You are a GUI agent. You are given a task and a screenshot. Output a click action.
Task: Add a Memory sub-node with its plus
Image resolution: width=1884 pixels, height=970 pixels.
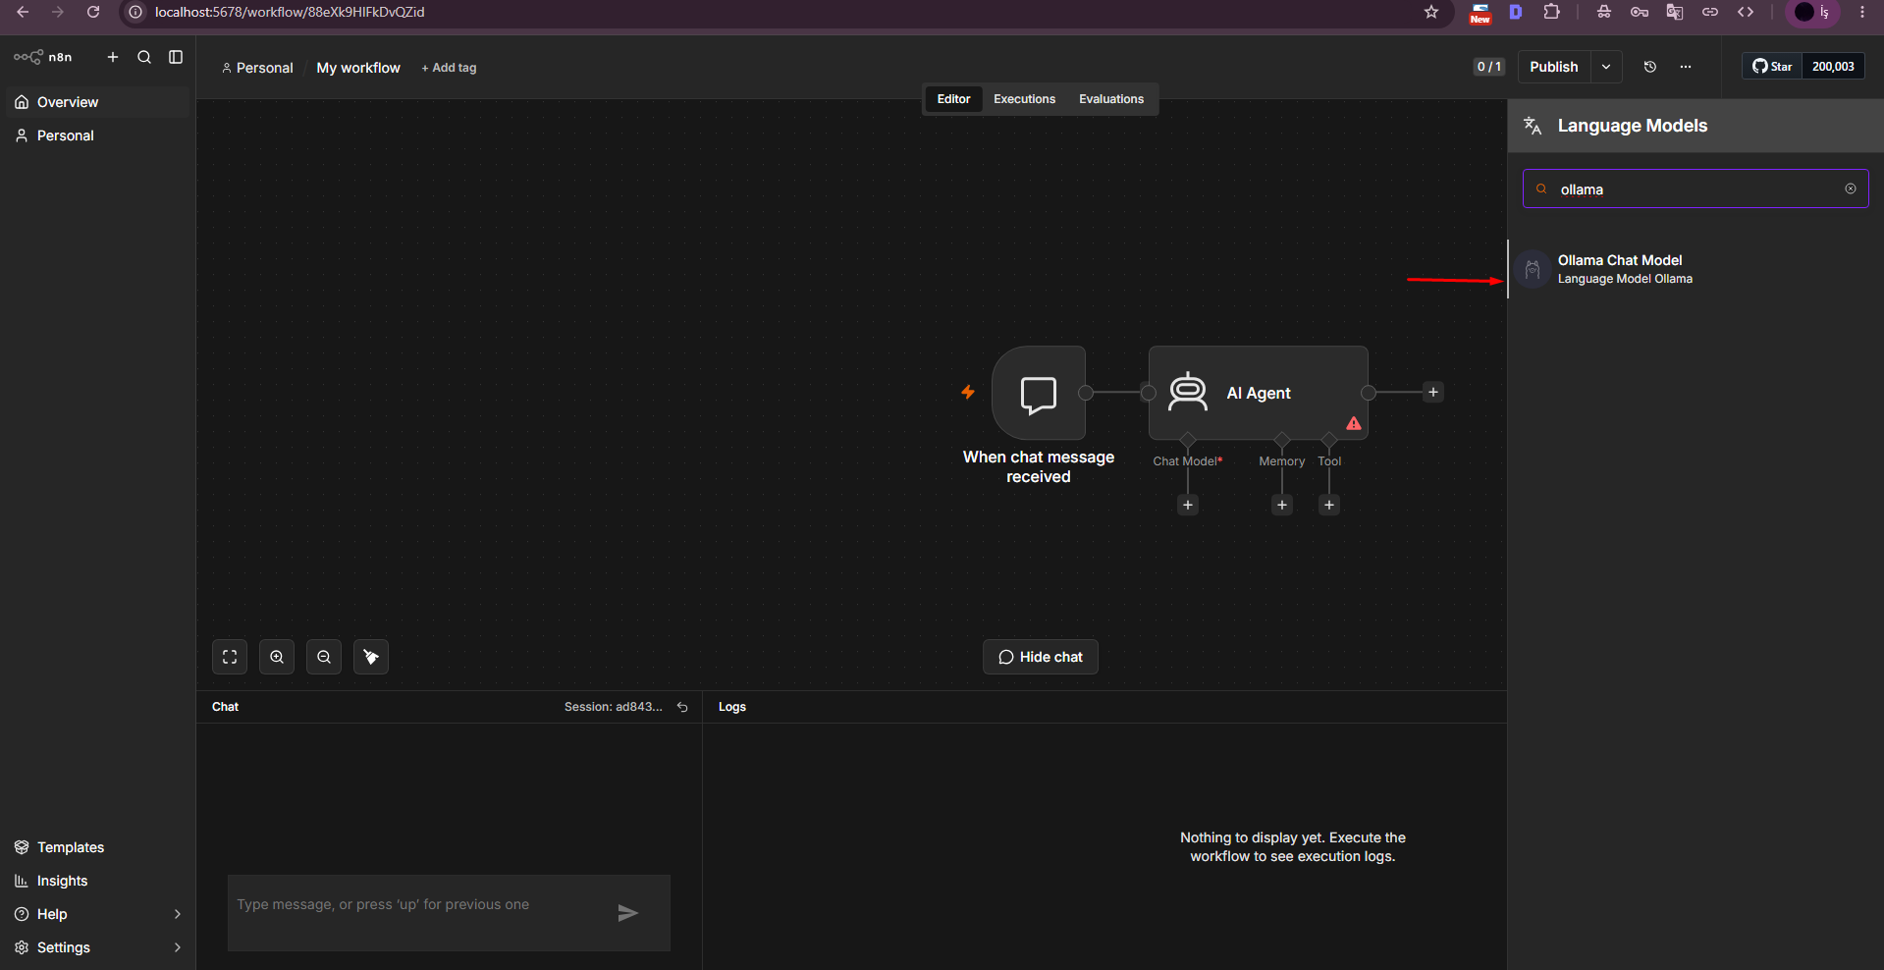click(1282, 505)
